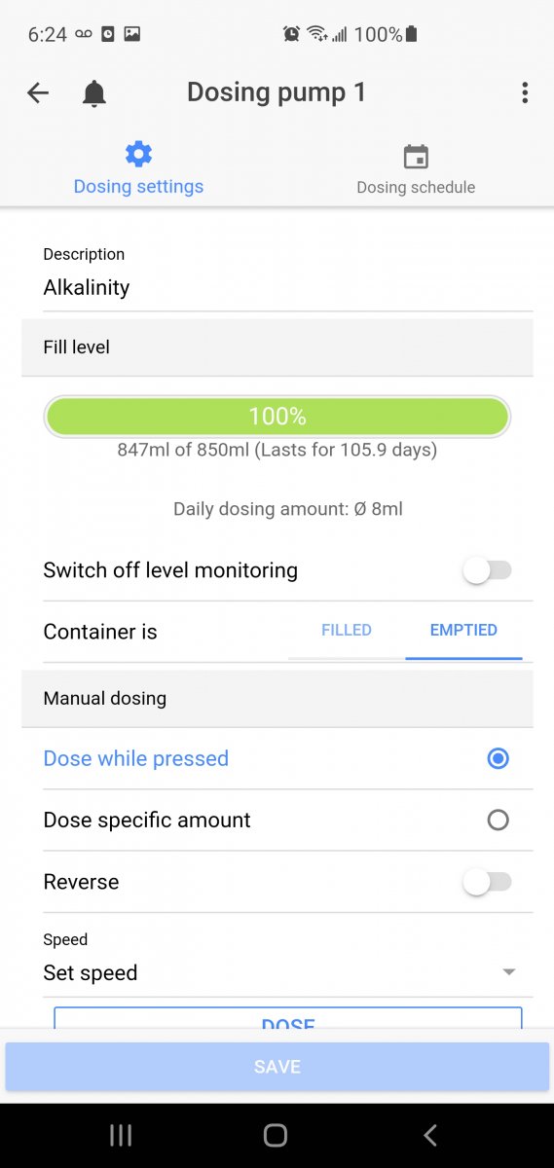Image resolution: width=554 pixels, height=1168 pixels.
Task: Mark container as FILLED
Action: [x=347, y=630]
